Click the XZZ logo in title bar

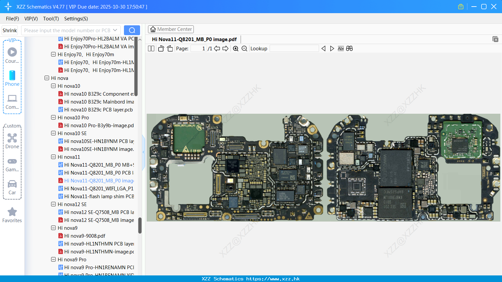tap(8, 7)
